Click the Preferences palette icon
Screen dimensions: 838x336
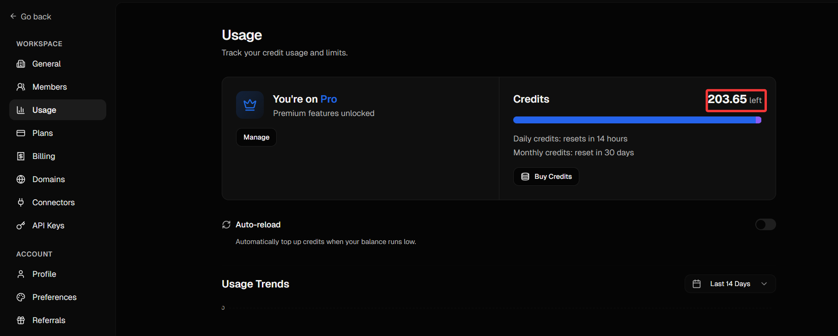(21, 297)
